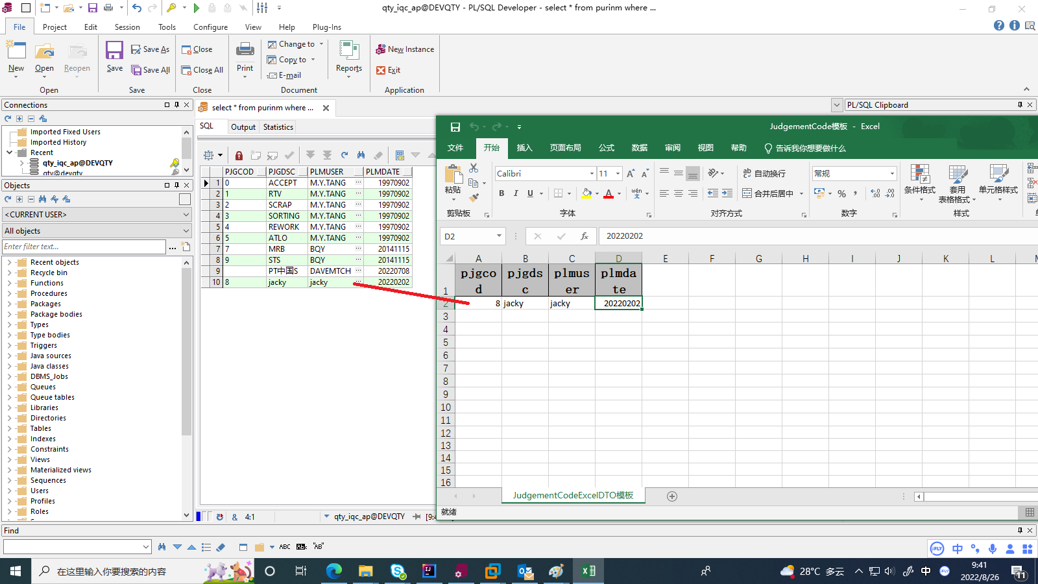Toggle bold formatting in Excel
This screenshot has height=584, width=1038.
(x=501, y=193)
